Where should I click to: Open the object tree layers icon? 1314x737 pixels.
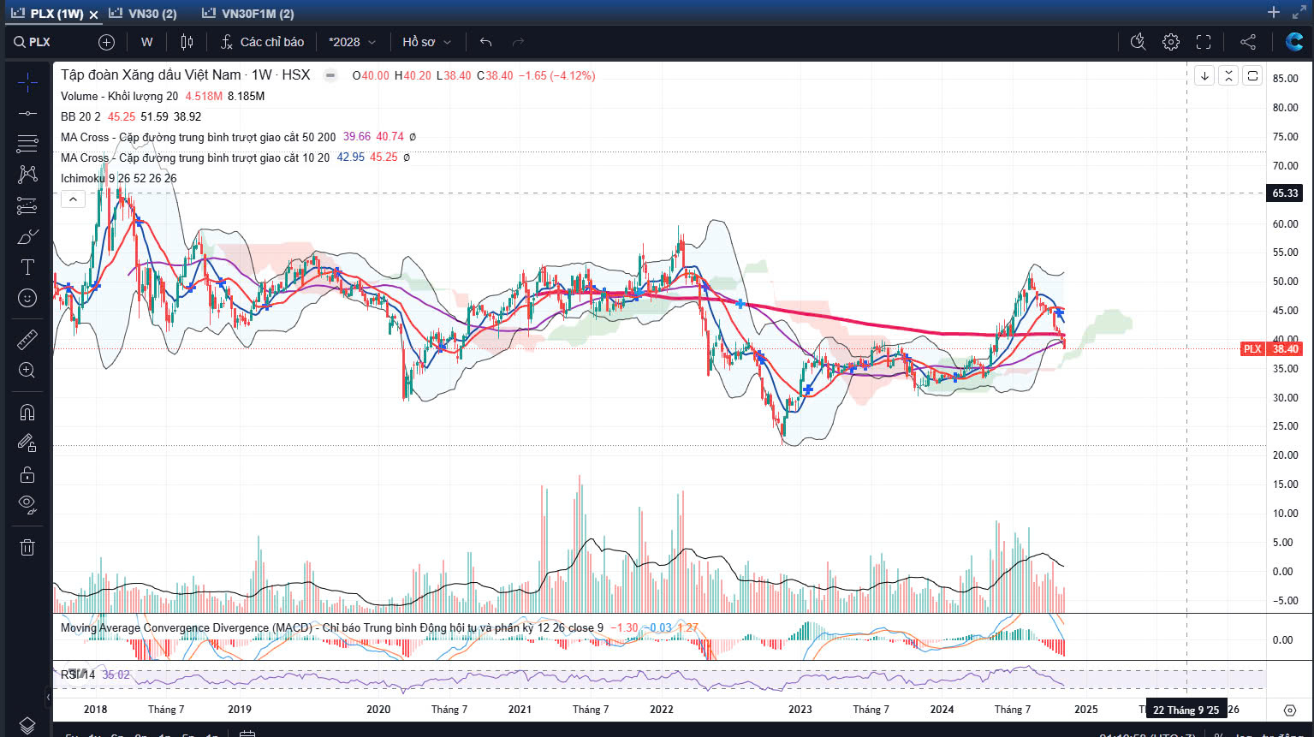pos(27,725)
